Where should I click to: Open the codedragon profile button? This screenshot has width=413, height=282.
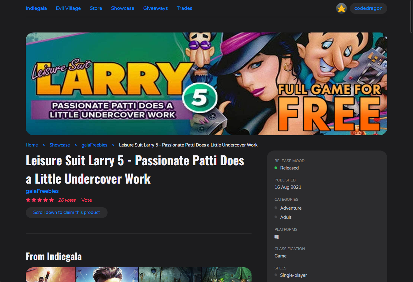pyautogui.click(x=368, y=8)
